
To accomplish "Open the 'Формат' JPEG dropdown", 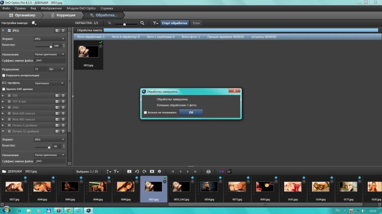I will 49,39.
